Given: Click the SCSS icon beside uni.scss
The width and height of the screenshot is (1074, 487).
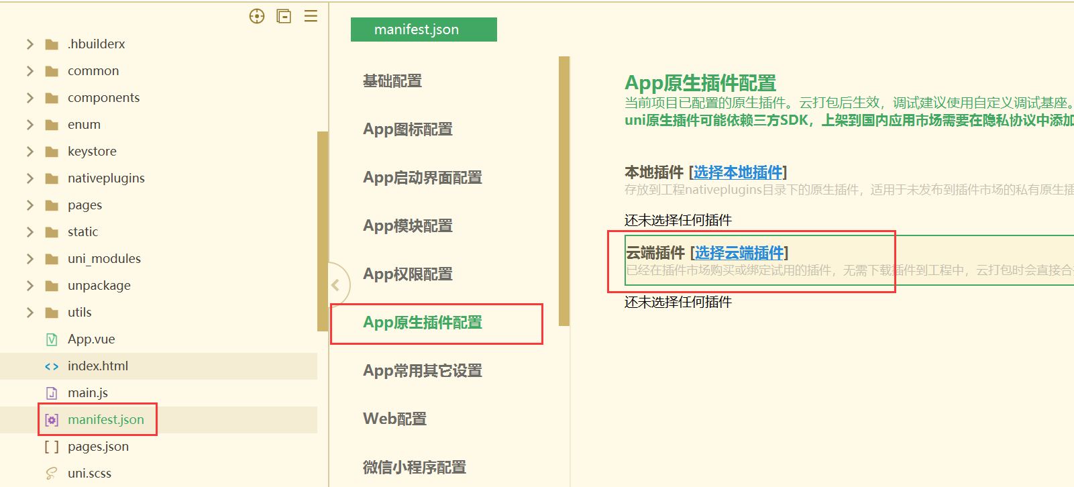Looking at the screenshot, I should pyautogui.click(x=52, y=474).
